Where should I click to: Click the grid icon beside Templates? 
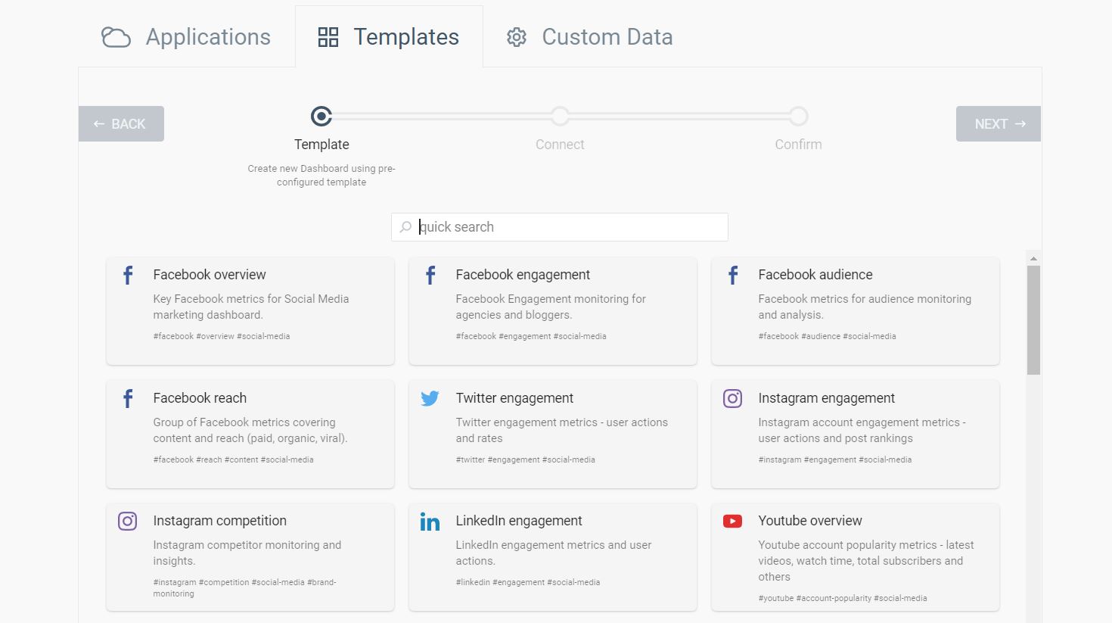328,37
